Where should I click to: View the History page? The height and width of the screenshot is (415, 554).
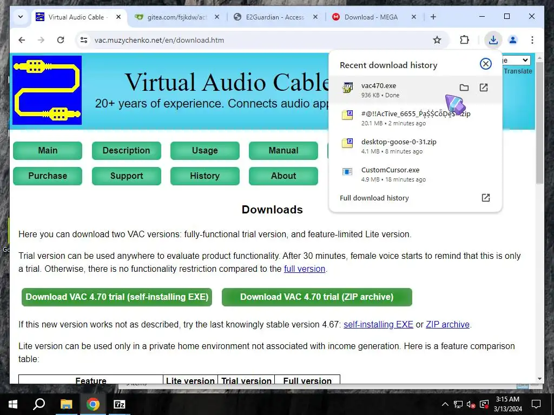205,176
